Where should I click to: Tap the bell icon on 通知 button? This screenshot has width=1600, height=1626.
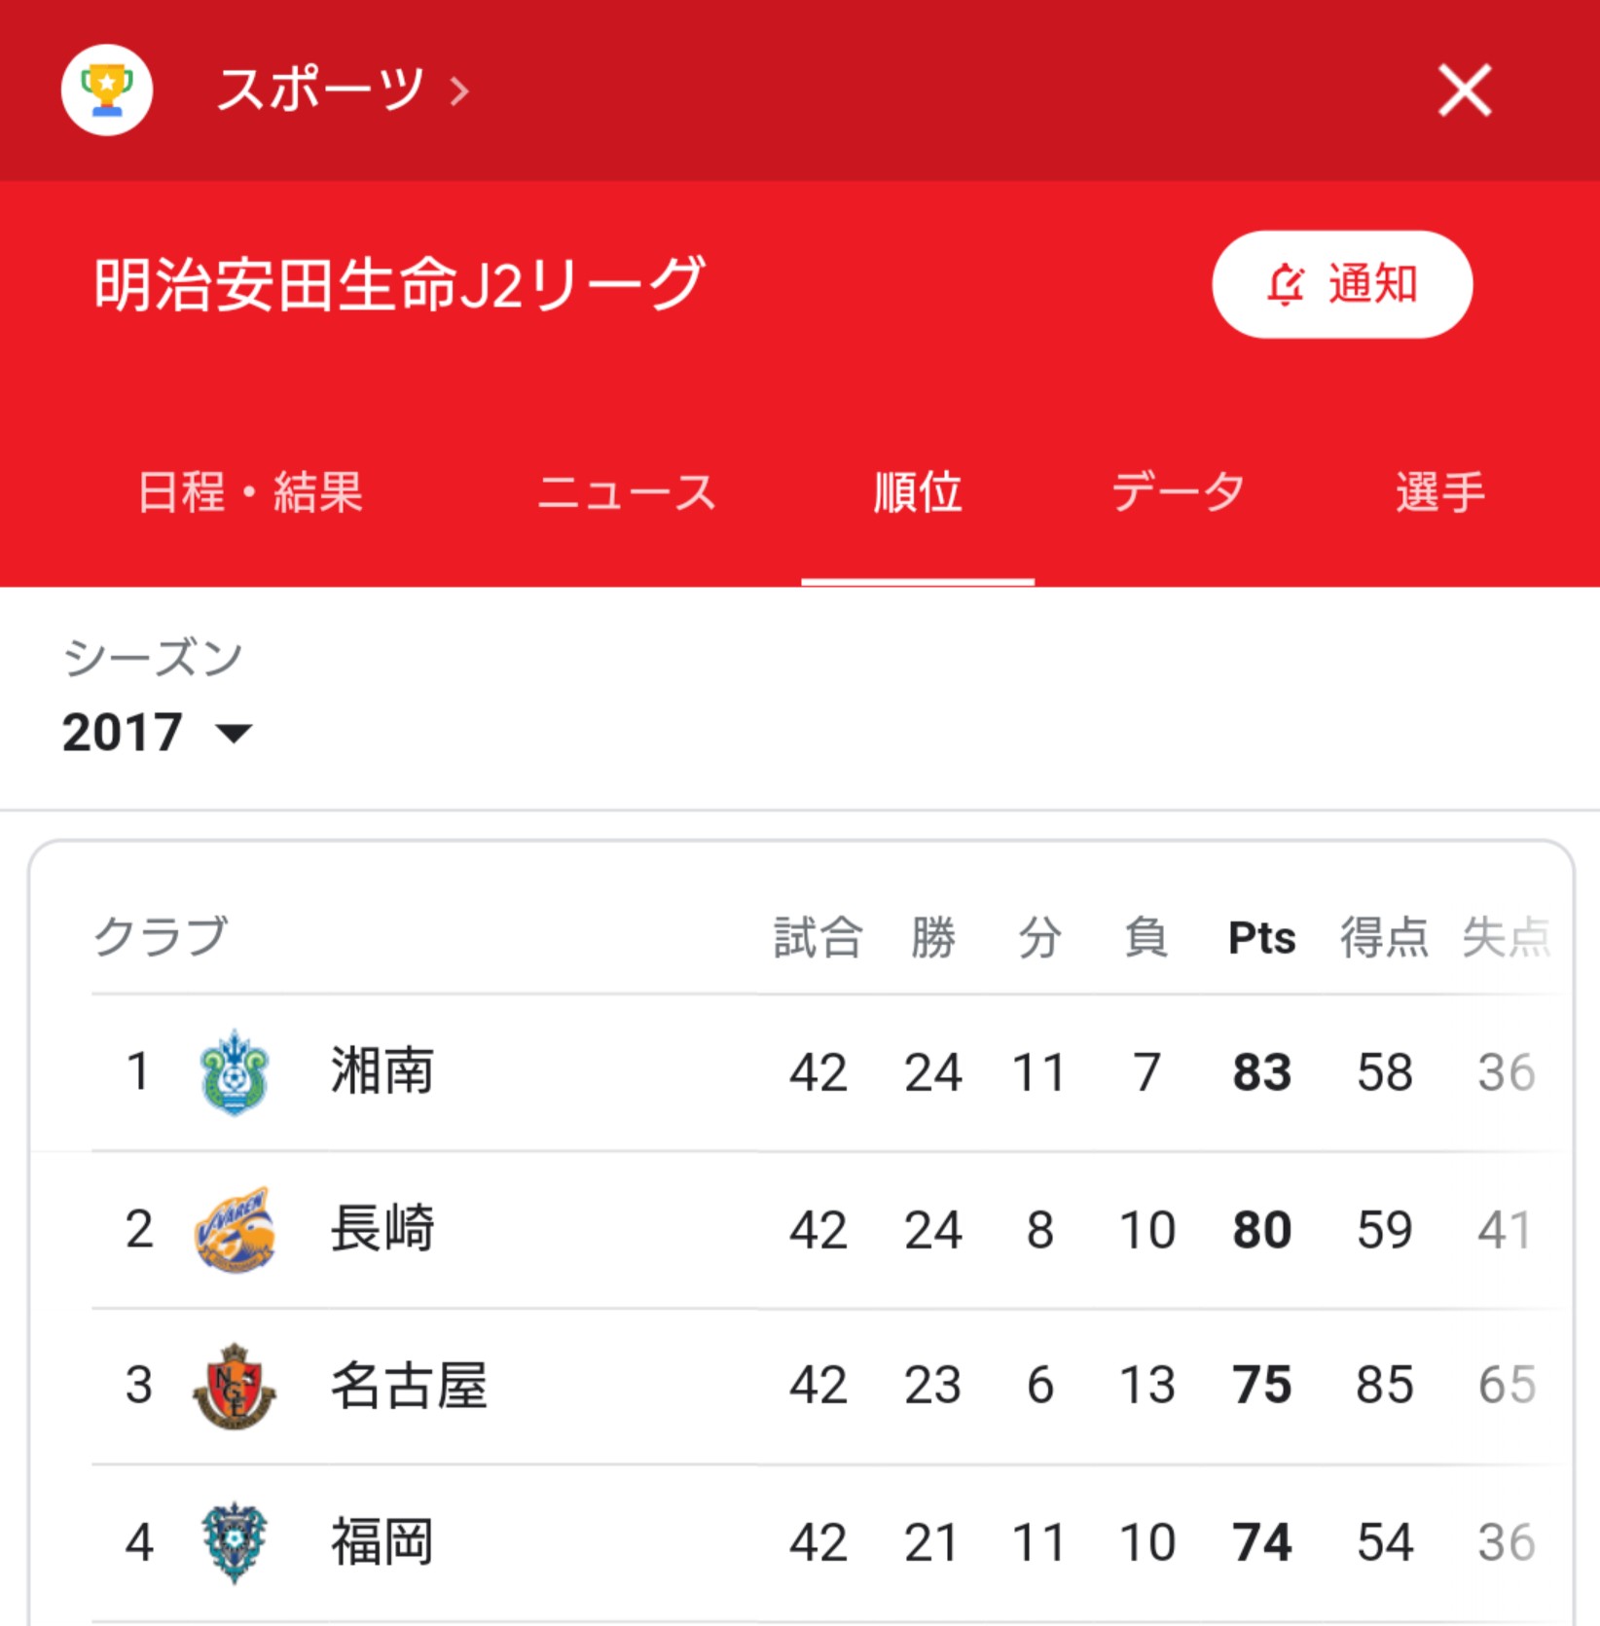click(1285, 284)
